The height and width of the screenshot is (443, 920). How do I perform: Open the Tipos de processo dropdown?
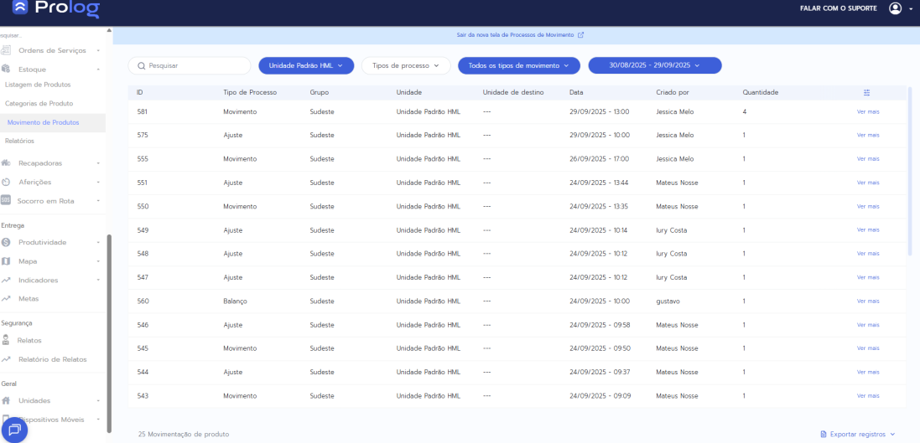[406, 65]
